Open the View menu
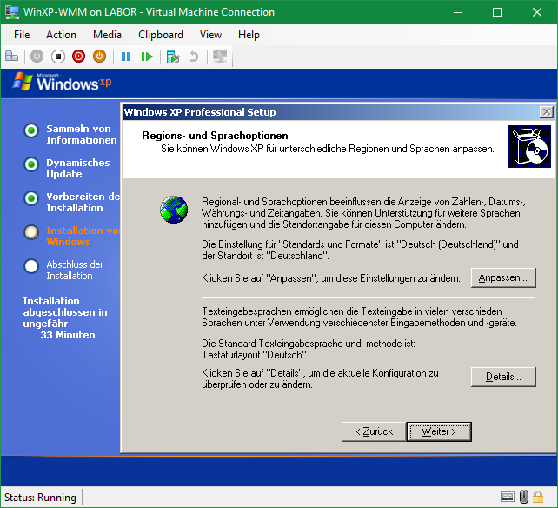Screen dimensions: 558x508 pyautogui.click(x=210, y=35)
